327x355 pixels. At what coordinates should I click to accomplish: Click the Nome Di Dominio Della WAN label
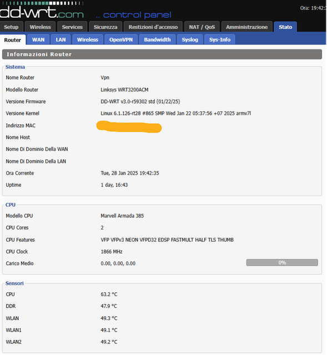coord(37,149)
